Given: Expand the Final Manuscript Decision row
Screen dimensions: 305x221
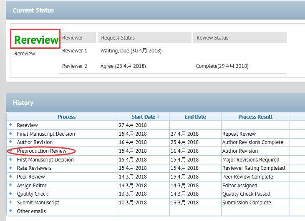Looking at the screenshot, I should point(11,134).
